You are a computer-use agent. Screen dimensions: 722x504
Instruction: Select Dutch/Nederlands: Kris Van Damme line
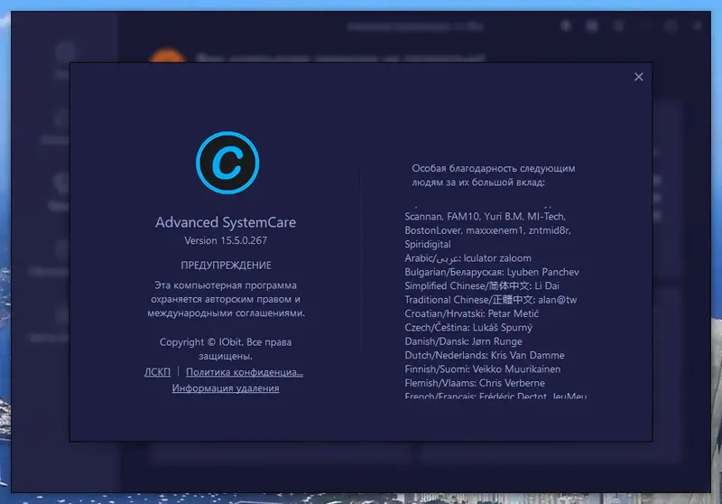tap(485, 355)
